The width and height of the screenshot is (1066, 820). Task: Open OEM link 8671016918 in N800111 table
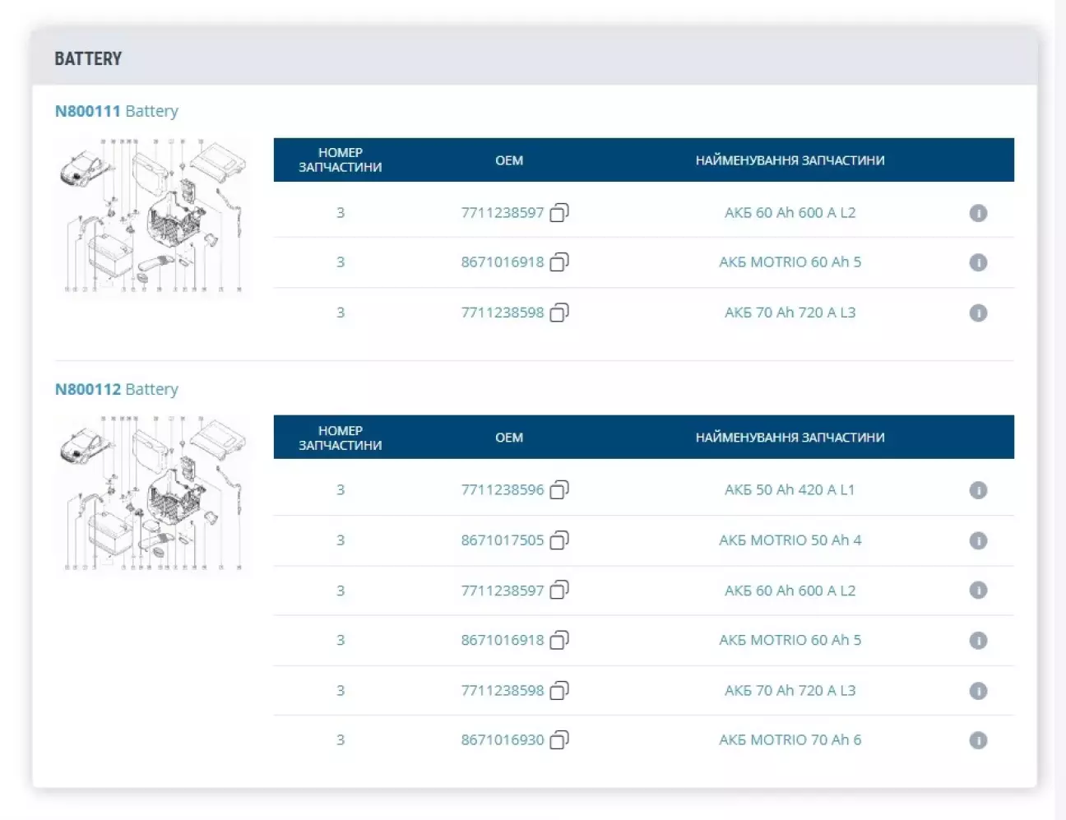click(502, 262)
